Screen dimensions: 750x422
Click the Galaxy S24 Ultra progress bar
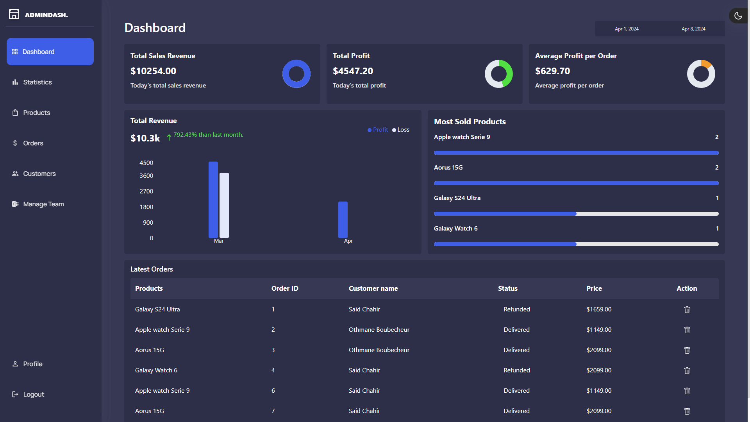tap(576, 214)
